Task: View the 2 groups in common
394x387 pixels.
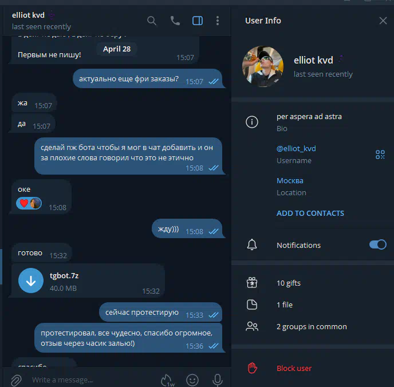Action: [313, 326]
